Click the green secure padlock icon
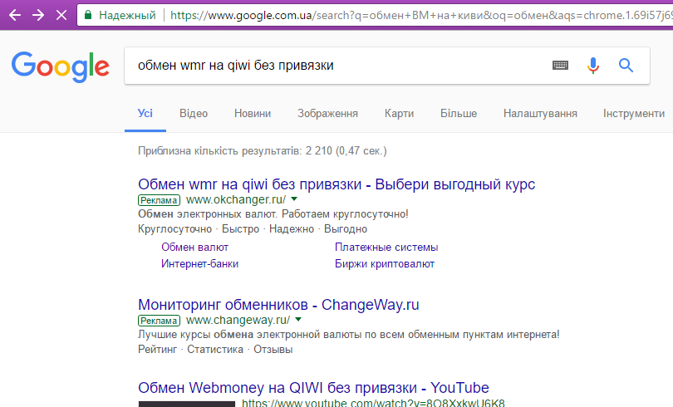Screen dimensions: 673x407 click(x=88, y=15)
